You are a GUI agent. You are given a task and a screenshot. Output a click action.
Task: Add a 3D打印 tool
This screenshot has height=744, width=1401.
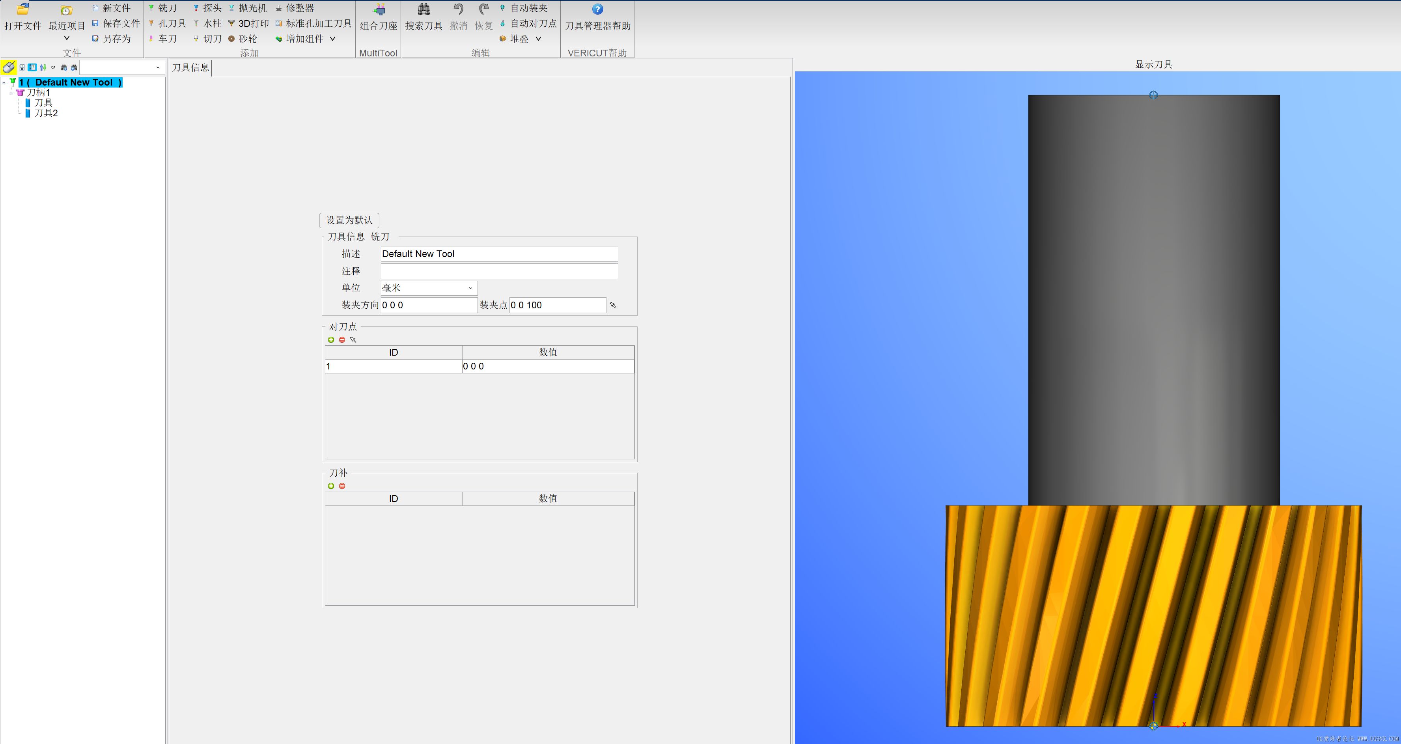[248, 23]
